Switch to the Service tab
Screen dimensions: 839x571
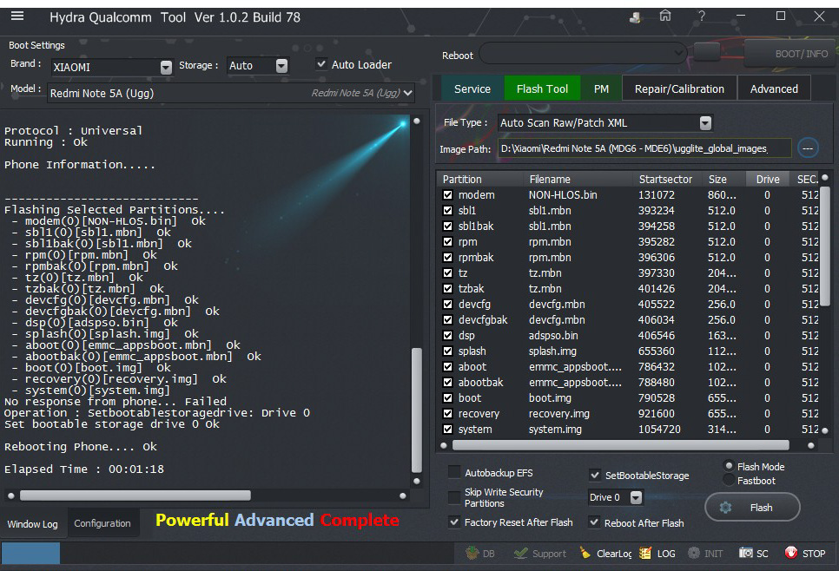pos(472,89)
